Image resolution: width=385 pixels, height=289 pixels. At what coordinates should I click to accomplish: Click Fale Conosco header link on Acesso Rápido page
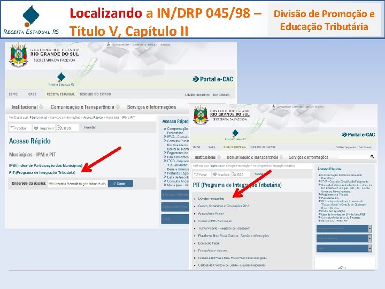221,95
